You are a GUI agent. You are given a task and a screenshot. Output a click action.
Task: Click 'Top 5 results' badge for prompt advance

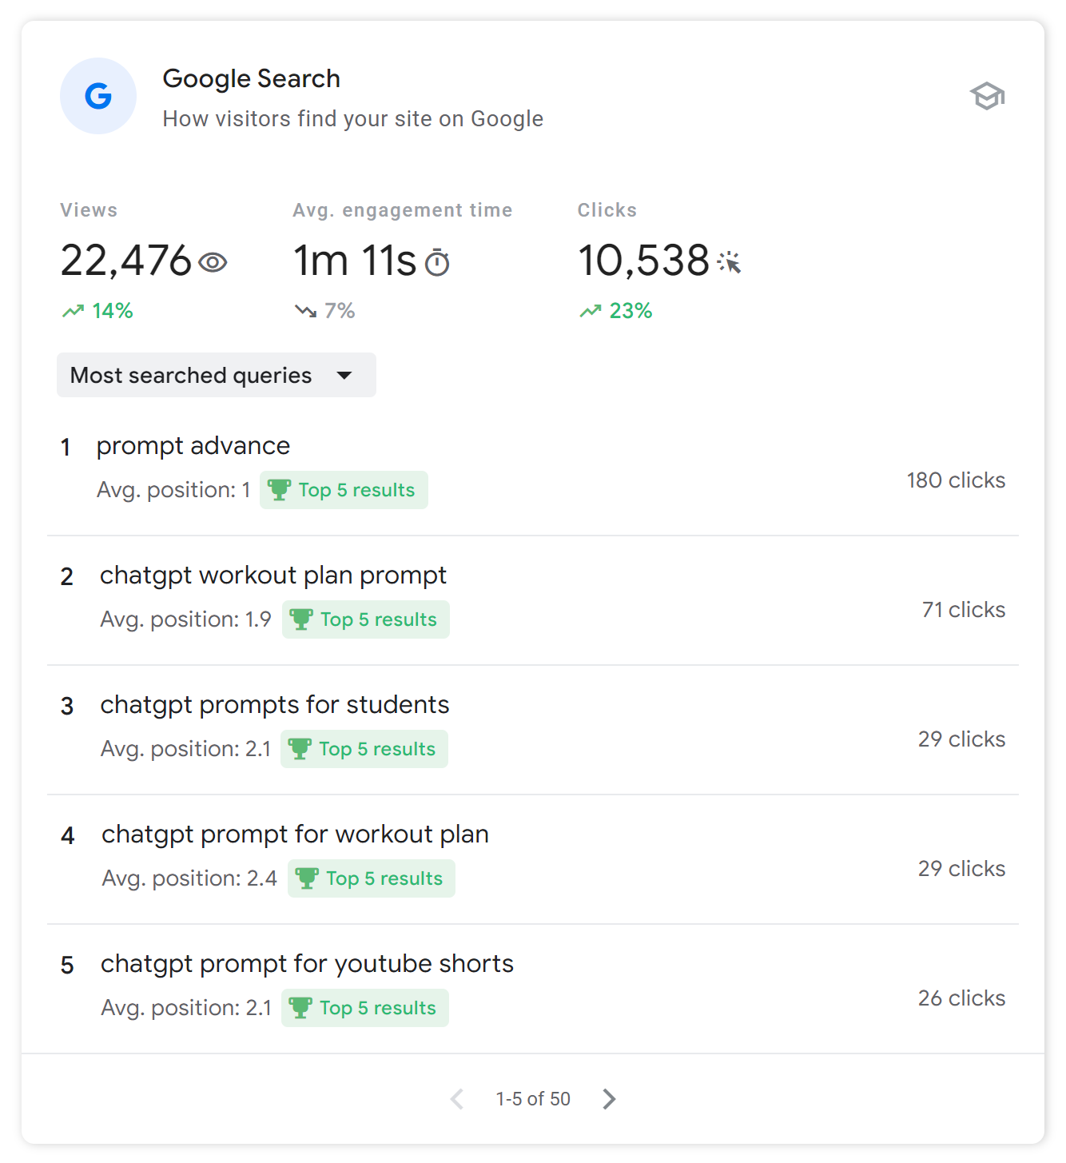(344, 490)
